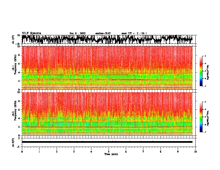Click the "ch.1(V)" waveform axis label
This screenshot has height=170, width=220.
[13, 39]
